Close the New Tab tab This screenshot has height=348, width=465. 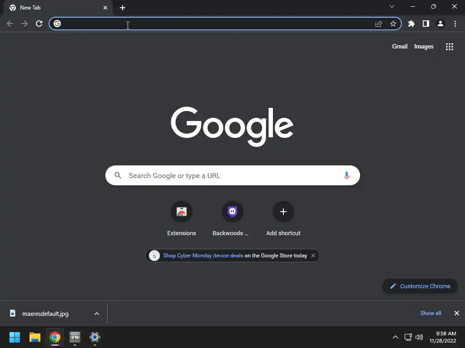coord(105,8)
